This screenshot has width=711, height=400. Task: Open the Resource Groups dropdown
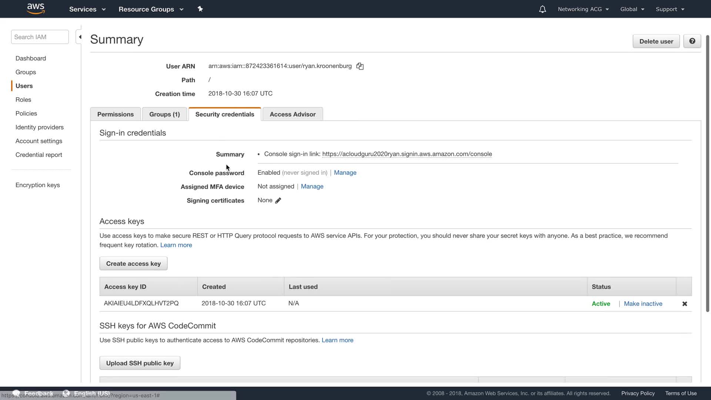click(151, 9)
